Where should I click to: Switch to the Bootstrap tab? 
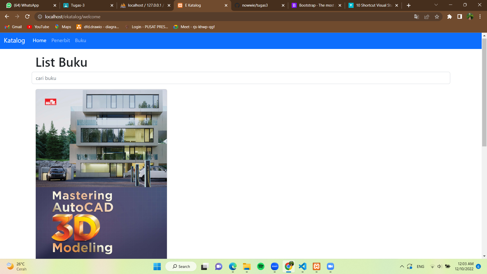(316, 5)
